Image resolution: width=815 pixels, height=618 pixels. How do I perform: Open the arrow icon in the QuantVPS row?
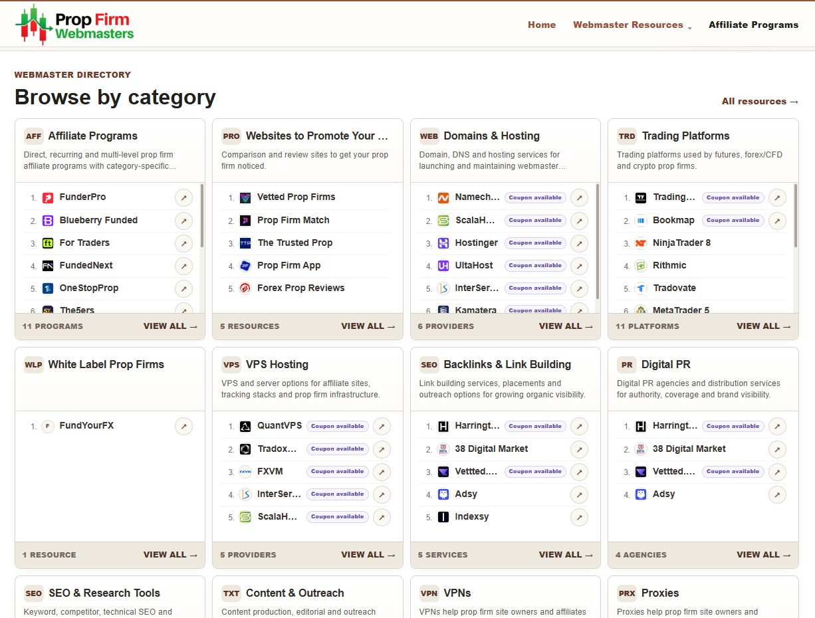click(x=382, y=426)
